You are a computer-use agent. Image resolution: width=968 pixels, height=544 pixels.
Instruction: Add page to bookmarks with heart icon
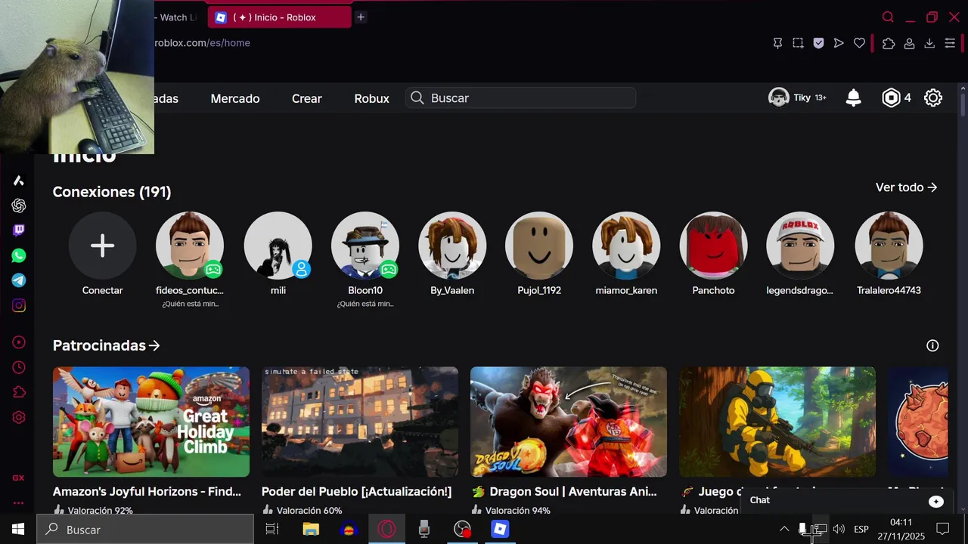[859, 43]
